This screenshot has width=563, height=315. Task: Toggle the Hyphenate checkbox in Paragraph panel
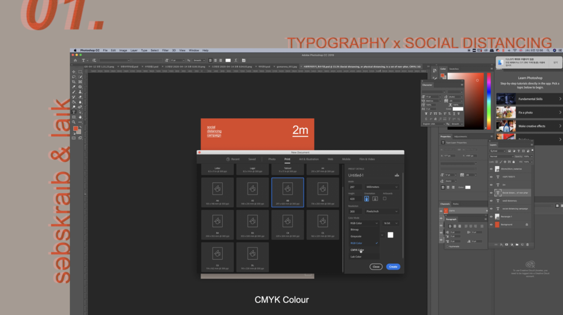tap(448, 246)
